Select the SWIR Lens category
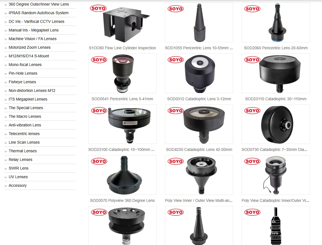322x245 pixels. point(18,168)
